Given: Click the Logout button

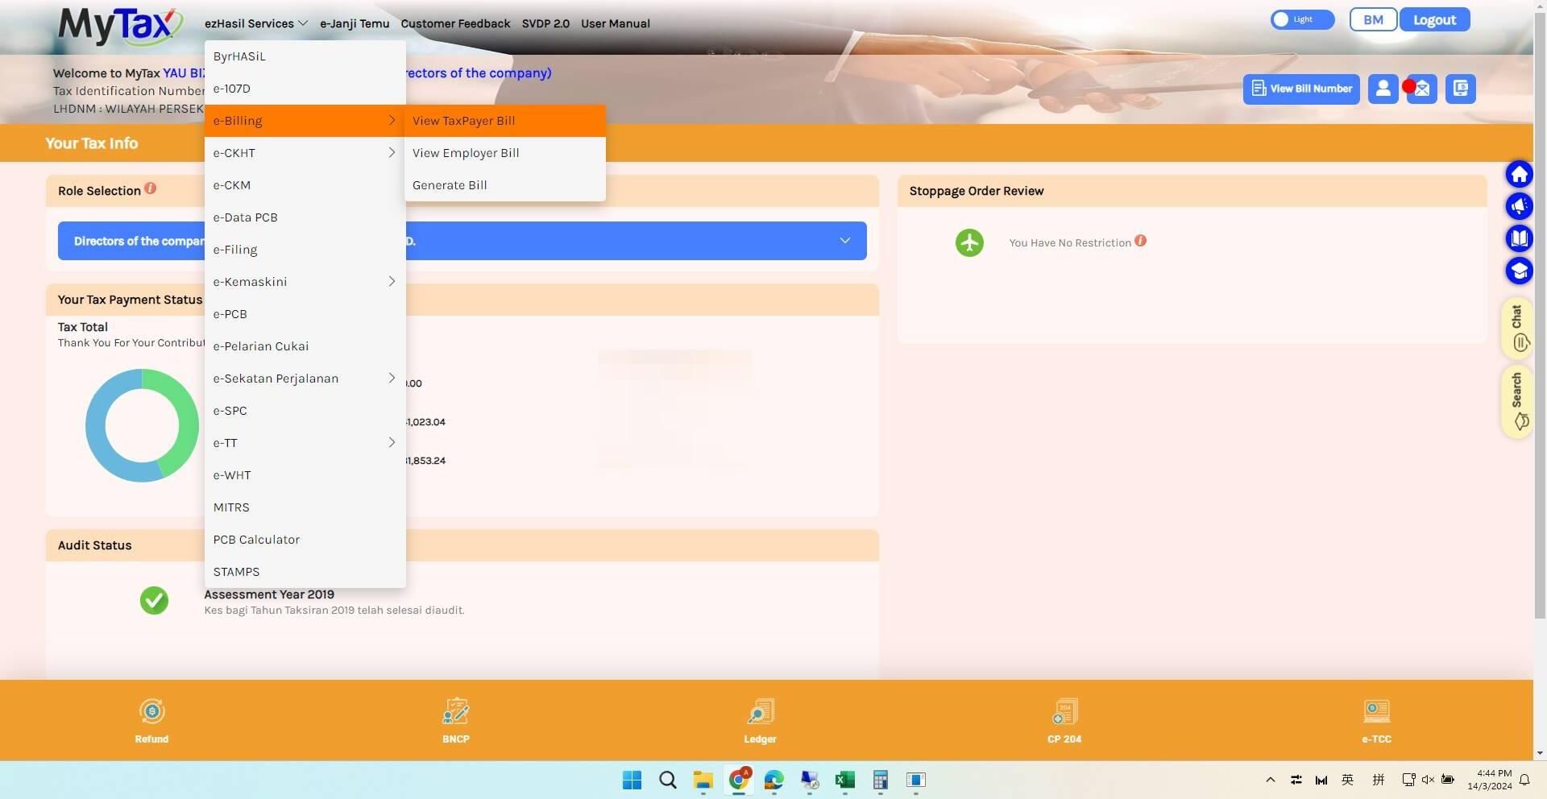Looking at the screenshot, I should [1434, 19].
